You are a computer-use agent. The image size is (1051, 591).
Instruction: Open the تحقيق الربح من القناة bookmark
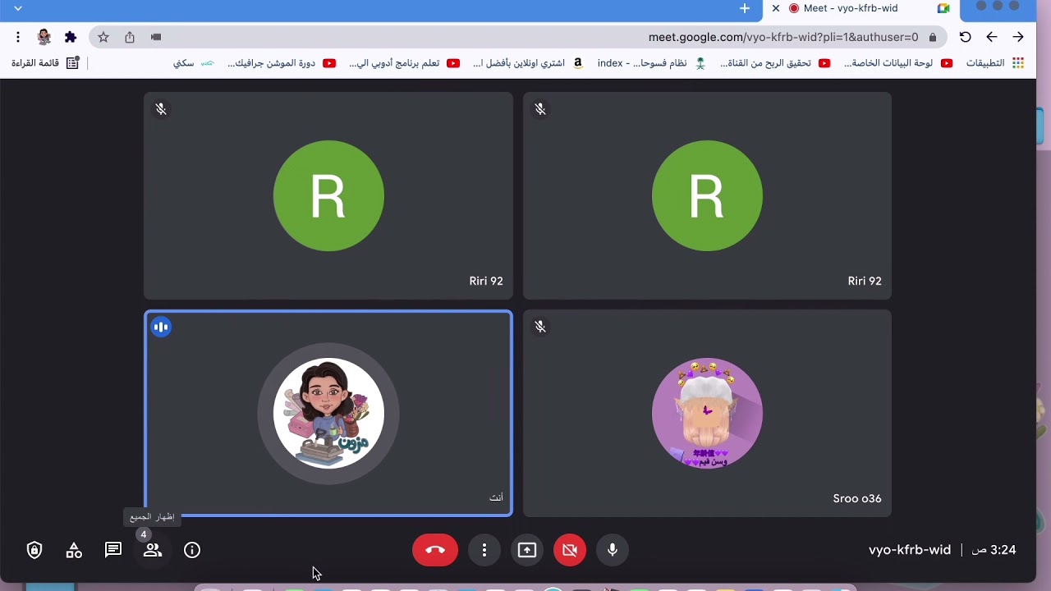775,63
